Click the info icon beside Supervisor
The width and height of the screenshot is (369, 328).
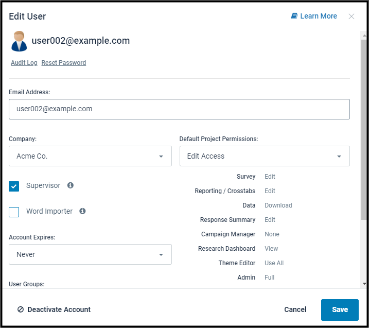click(x=71, y=185)
